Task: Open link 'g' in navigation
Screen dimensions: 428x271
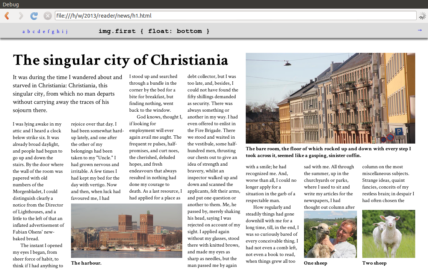Action: coord(53,32)
